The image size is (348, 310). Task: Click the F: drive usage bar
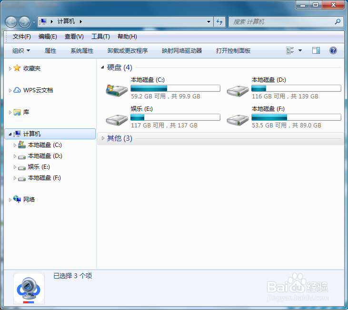296,117
